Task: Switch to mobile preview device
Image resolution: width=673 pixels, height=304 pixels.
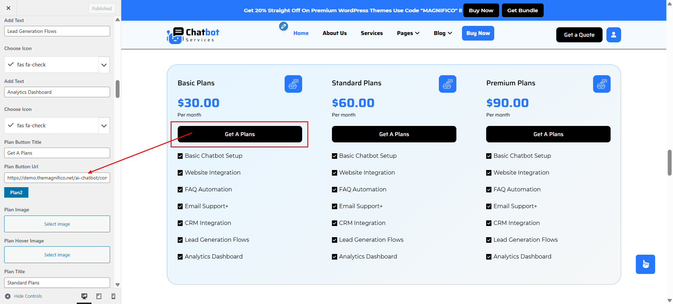Action: click(x=113, y=296)
